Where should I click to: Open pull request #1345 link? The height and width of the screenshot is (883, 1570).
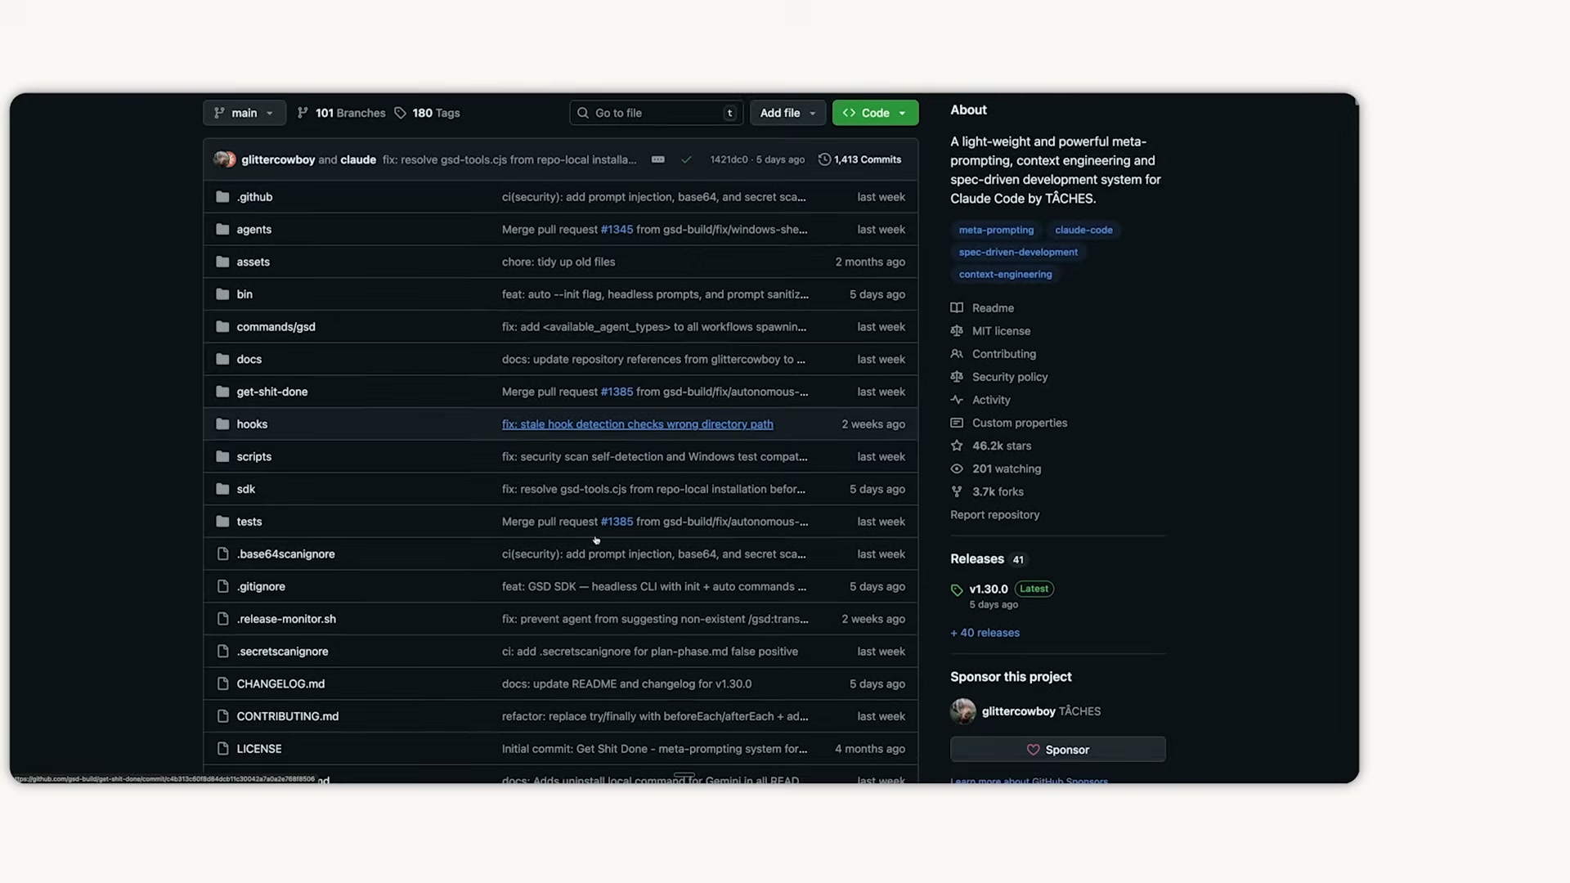pos(617,230)
